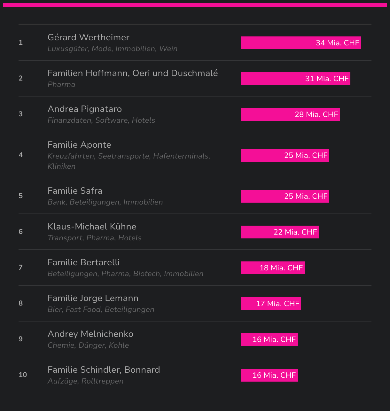Click the rank number 10

coord(23,375)
